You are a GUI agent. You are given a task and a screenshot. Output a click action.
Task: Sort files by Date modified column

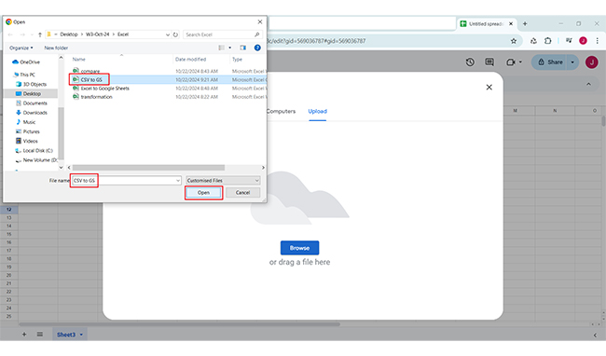pos(190,60)
